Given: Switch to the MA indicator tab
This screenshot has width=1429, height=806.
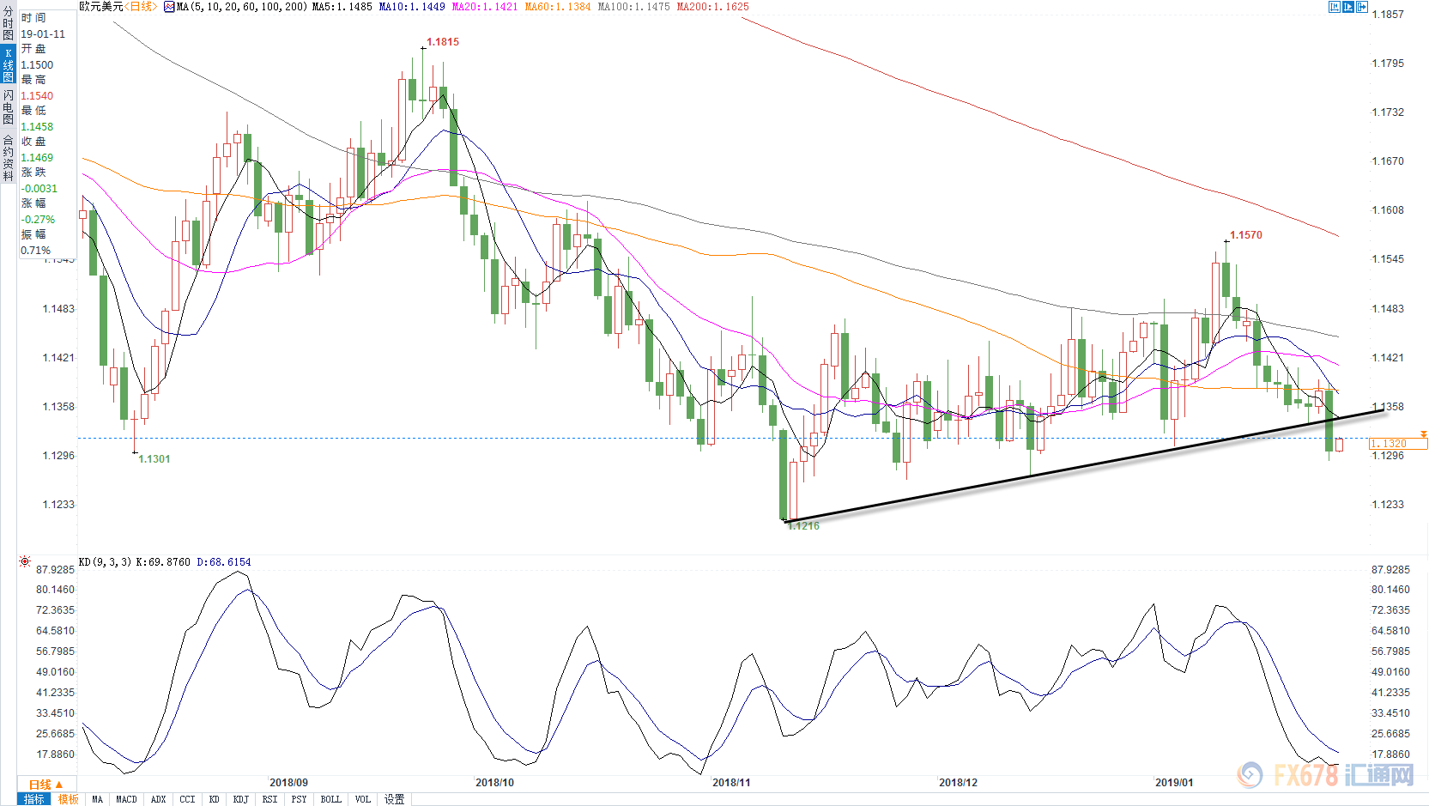Looking at the screenshot, I should (98, 799).
